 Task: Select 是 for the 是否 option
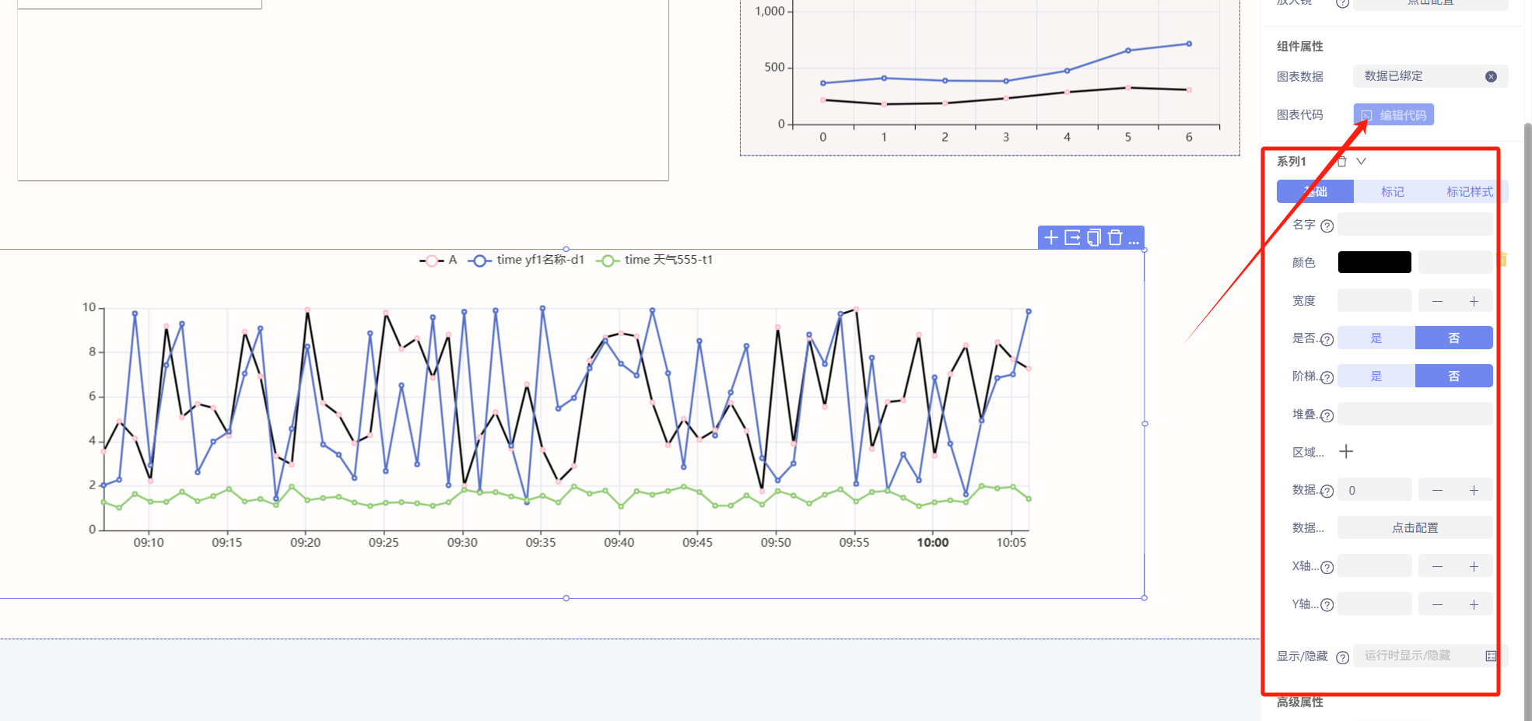(x=1376, y=338)
